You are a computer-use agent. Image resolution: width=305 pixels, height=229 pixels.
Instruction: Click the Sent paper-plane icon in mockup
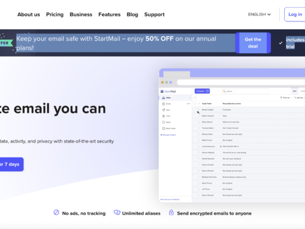point(163,110)
